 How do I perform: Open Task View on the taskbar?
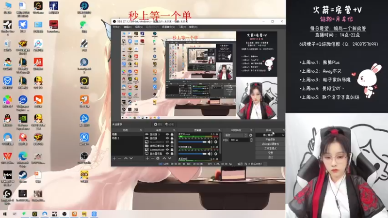[15, 214]
